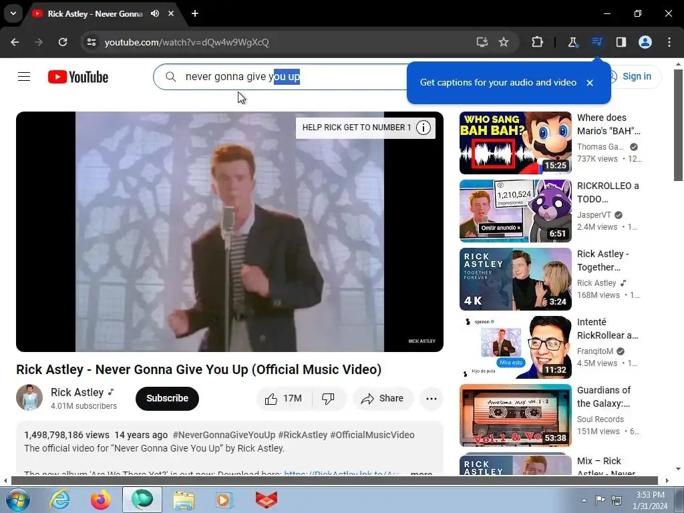Open Chrome three-dot menu
This screenshot has height=513, width=684.
[x=669, y=42]
